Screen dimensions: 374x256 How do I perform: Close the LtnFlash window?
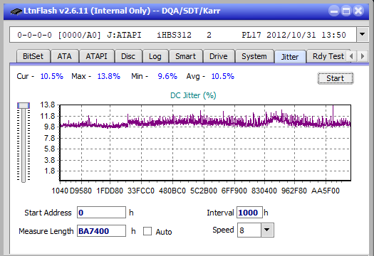pyautogui.click(x=358, y=11)
